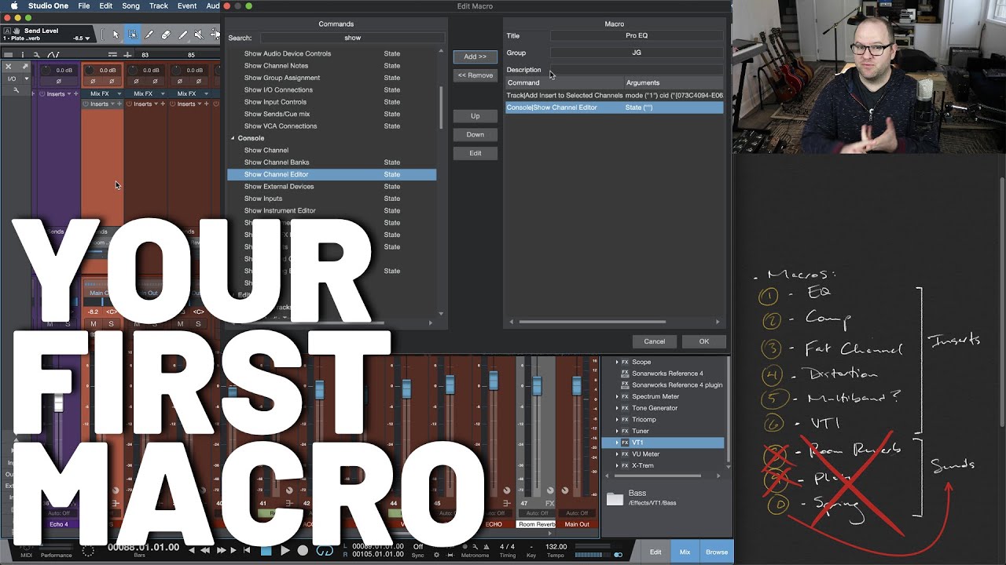This screenshot has height=565, width=1006.
Task: Switch to the Mix view tab
Action: (x=685, y=552)
